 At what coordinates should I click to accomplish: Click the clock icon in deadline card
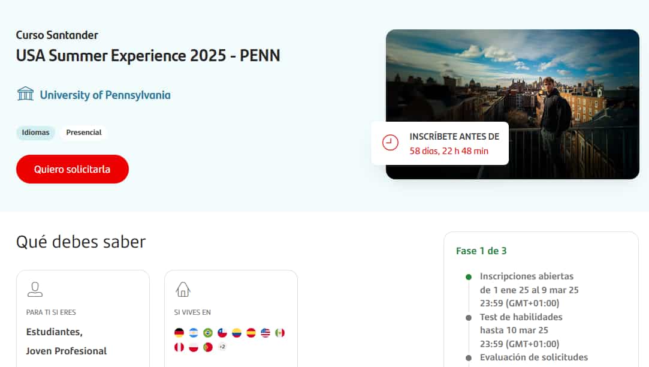coord(390,143)
